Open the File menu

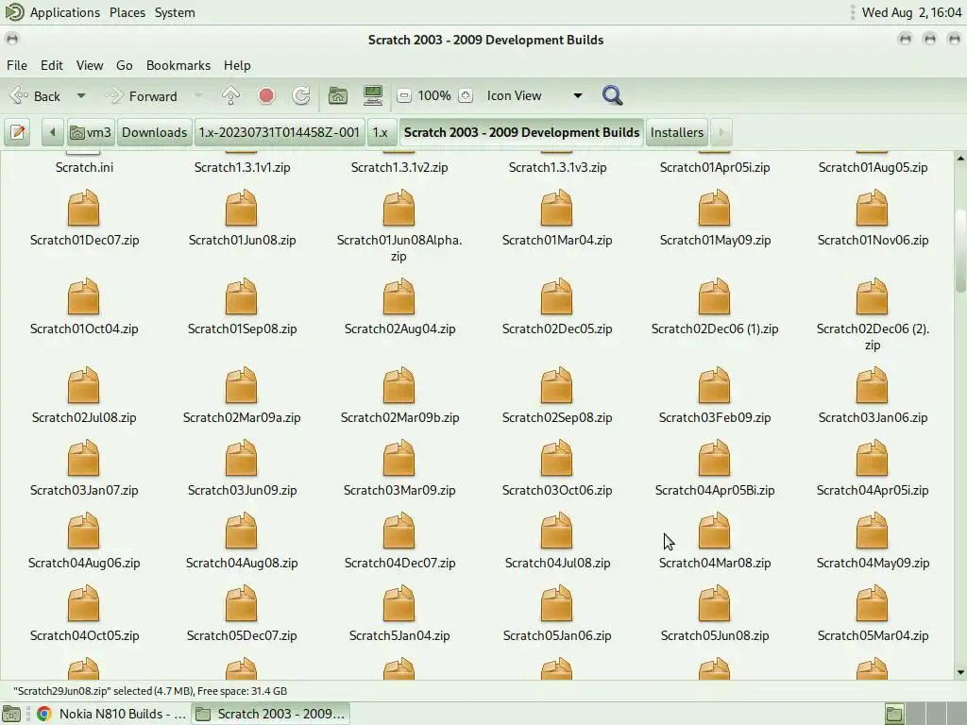point(17,65)
